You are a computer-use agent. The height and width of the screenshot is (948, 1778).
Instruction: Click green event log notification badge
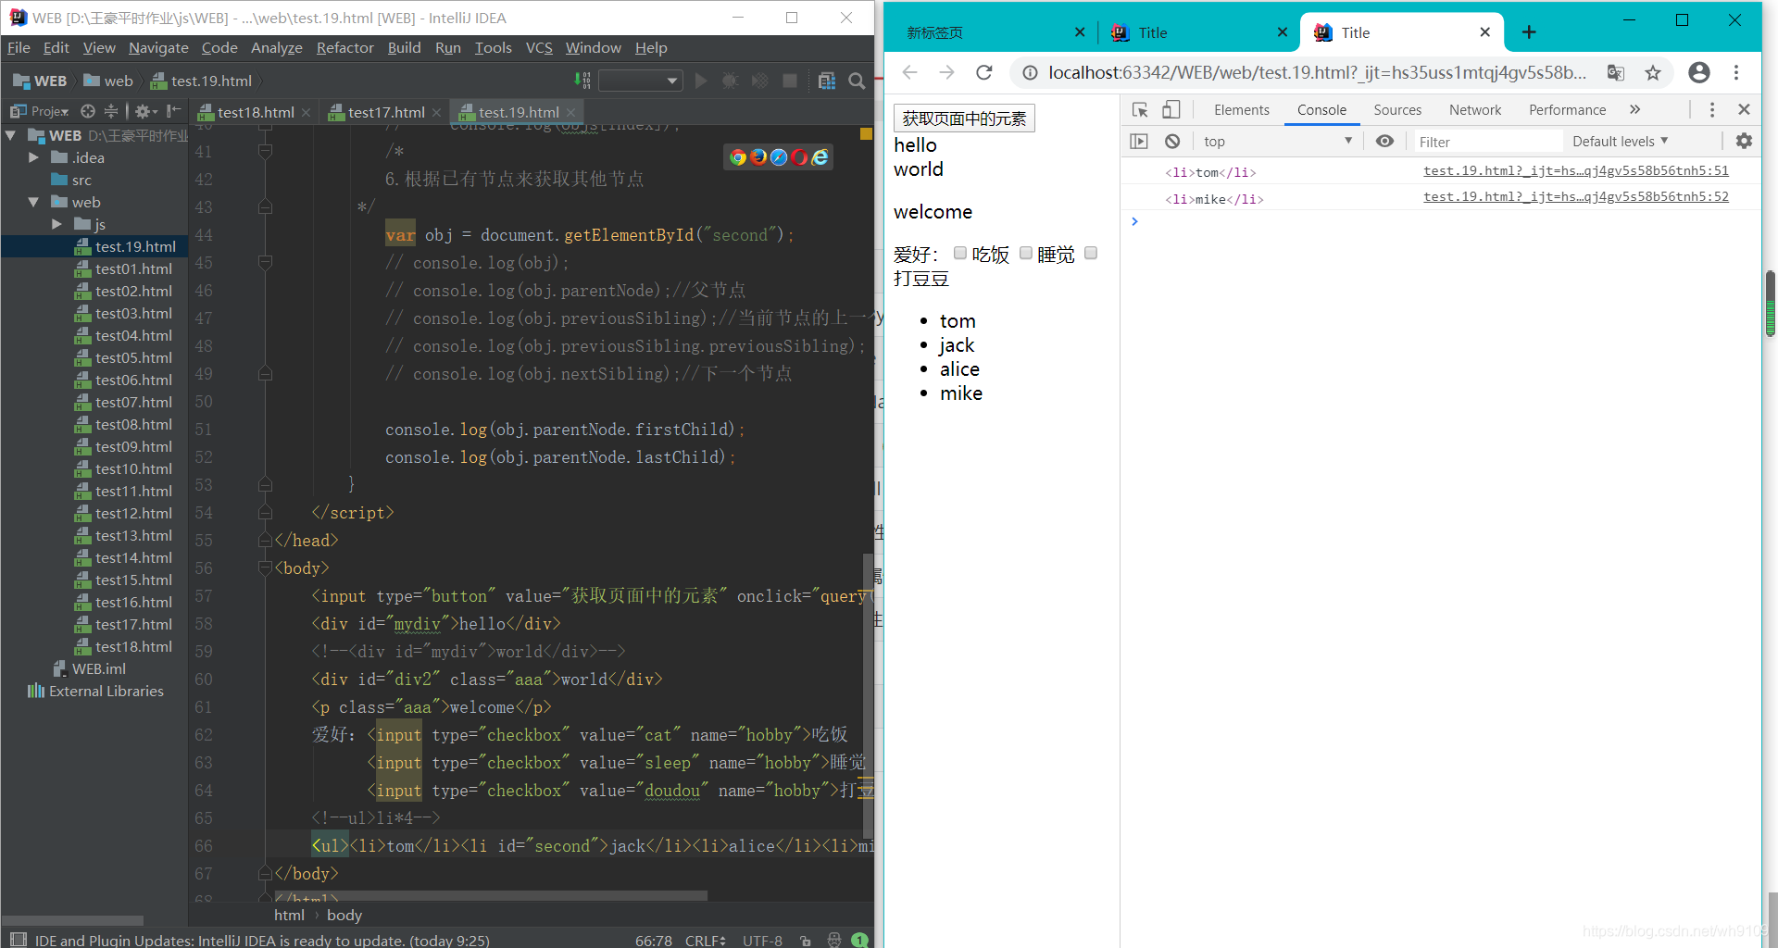point(859,940)
